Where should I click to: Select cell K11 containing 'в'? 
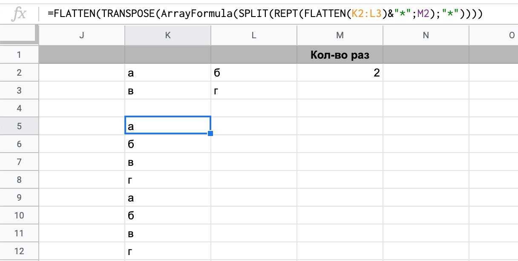tap(168, 233)
